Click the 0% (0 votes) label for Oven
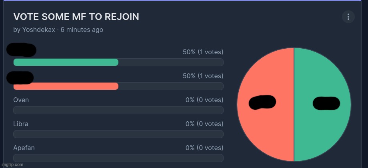The width and height of the screenshot is (368, 168). (204, 100)
